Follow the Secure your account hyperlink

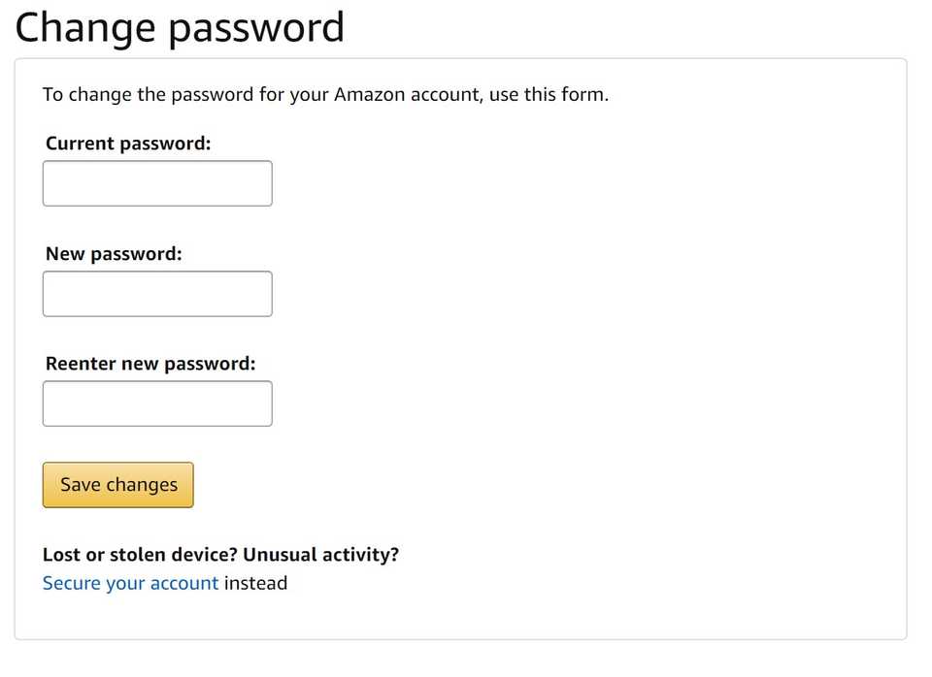[x=129, y=583]
